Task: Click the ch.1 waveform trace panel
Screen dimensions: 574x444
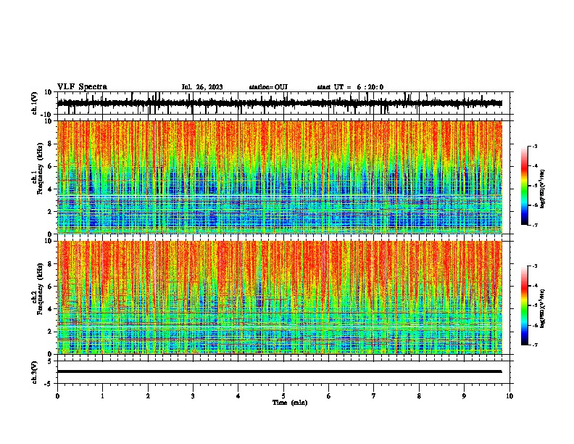Action: coord(283,103)
